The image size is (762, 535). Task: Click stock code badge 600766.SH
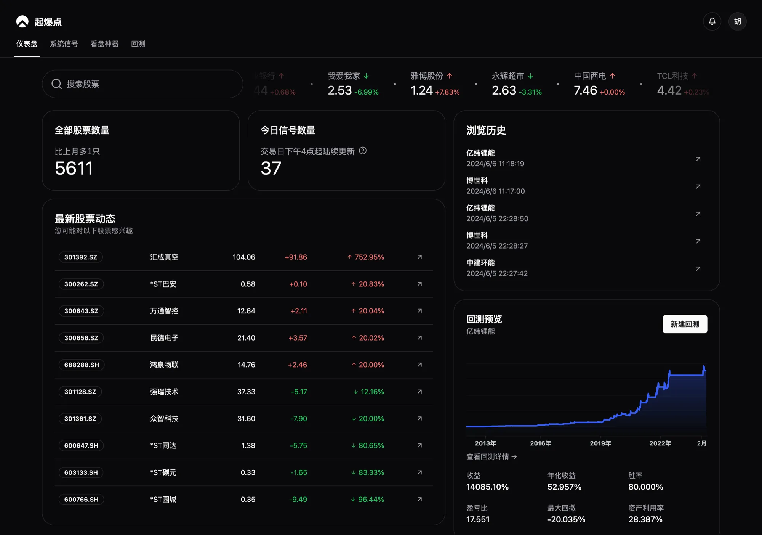(81, 500)
